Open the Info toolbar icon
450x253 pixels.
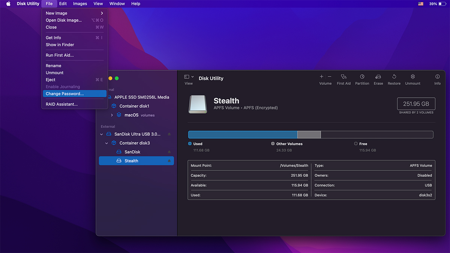437,77
